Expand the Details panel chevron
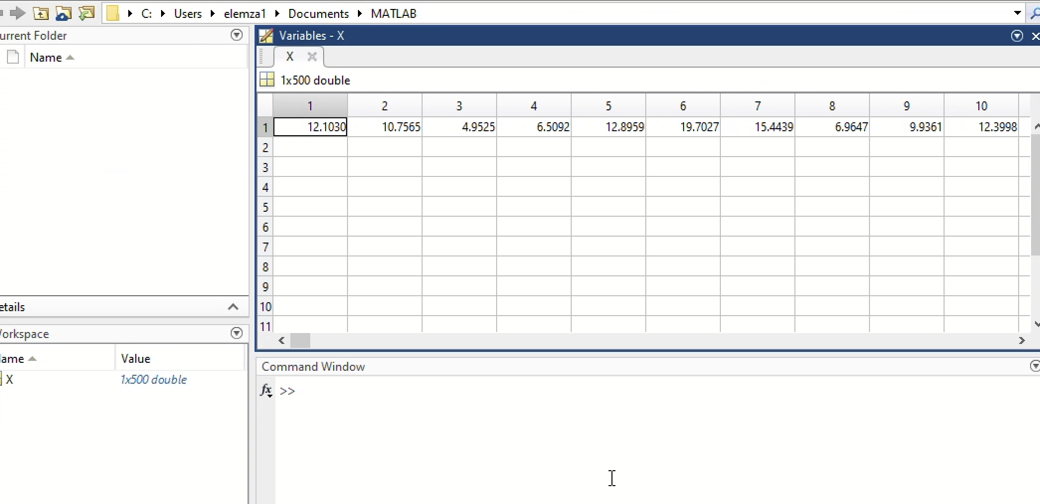 (x=233, y=307)
